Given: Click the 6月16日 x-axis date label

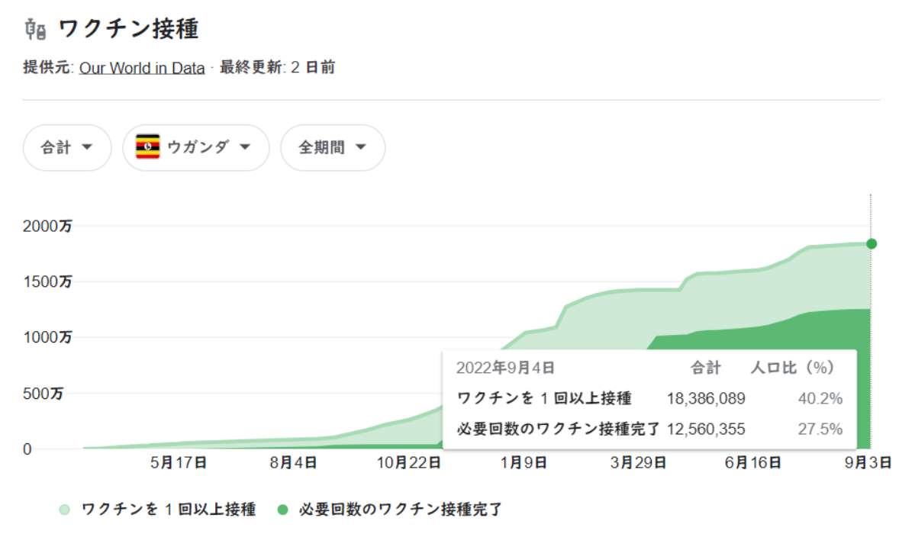Looking at the screenshot, I should (x=752, y=462).
